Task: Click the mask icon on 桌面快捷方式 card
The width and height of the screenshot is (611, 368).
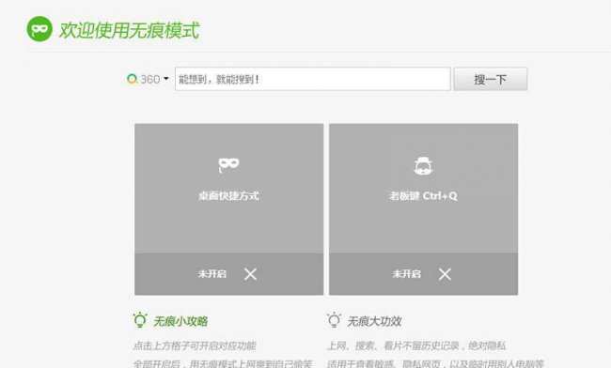Action: pyautogui.click(x=228, y=164)
